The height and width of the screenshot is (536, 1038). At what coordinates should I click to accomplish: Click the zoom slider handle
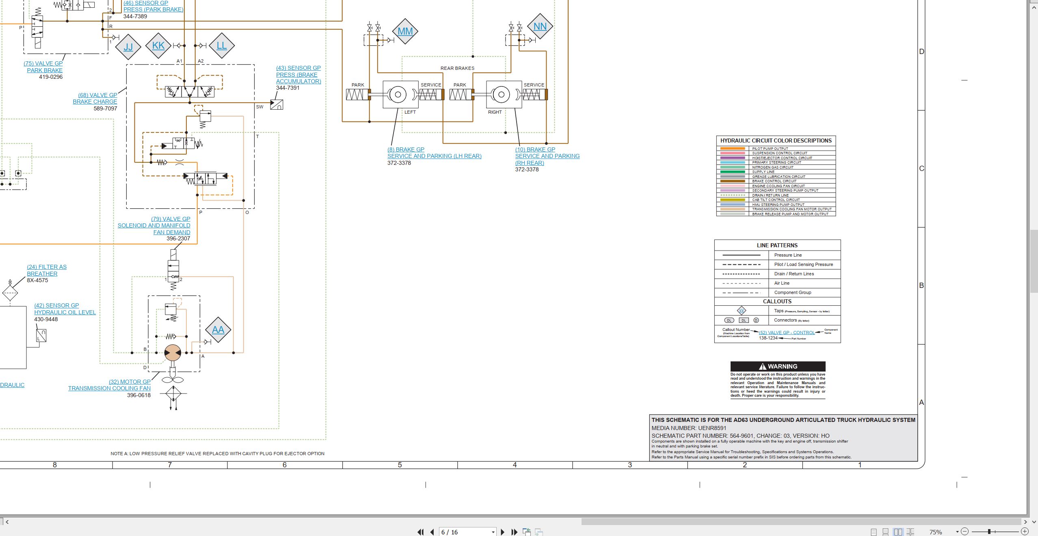tap(989, 532)
